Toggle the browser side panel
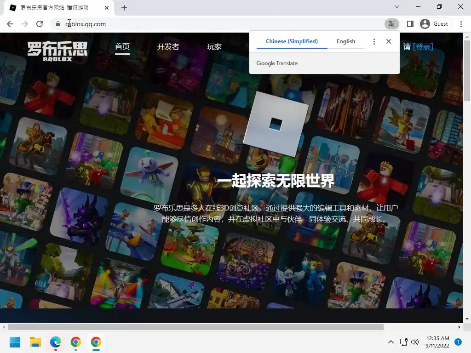The width and height of the screenshot is (471, 353). (410, 24)
